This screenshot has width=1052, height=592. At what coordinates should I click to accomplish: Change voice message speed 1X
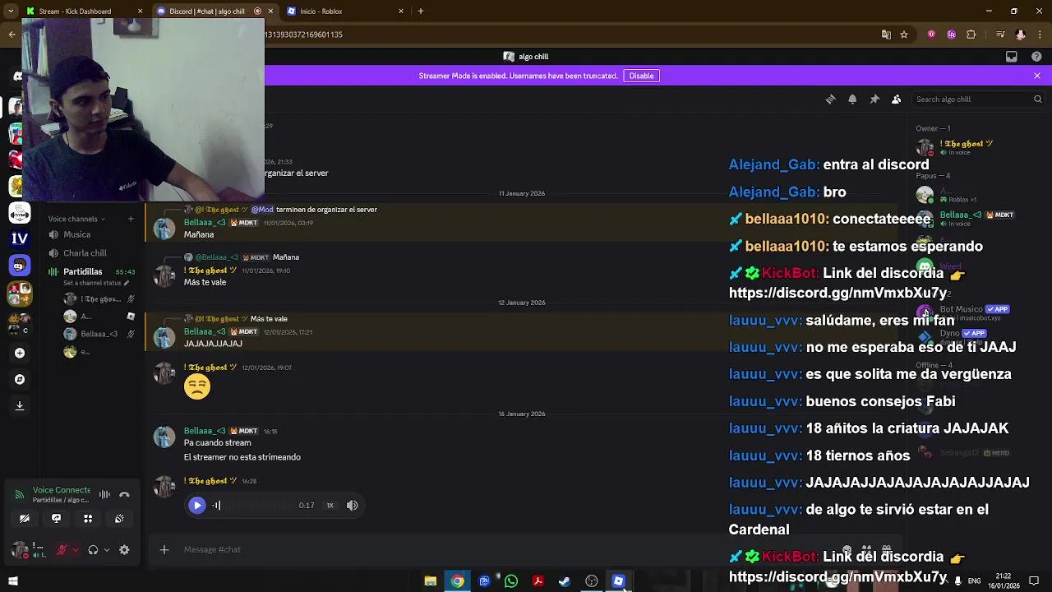tap(330, 506)
